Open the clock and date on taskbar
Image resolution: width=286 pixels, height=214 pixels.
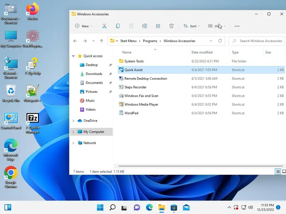click(265, 207)
